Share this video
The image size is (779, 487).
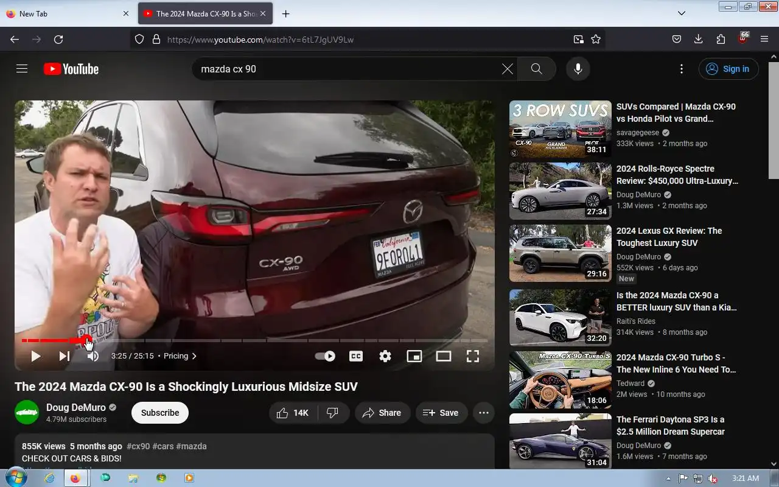coord(382,413)
